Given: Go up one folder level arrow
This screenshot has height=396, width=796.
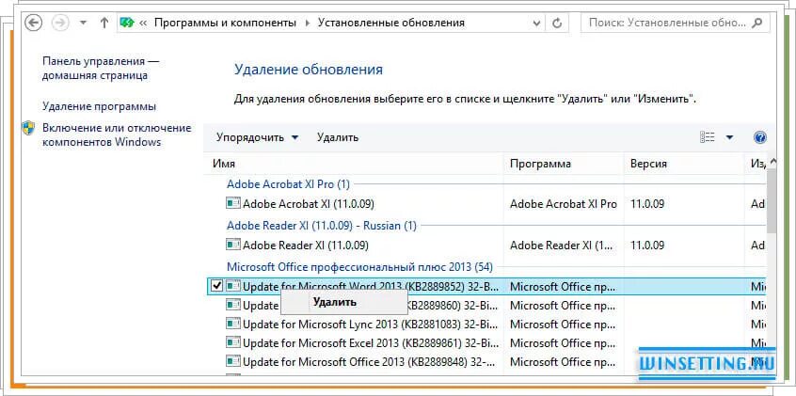Looking at the screenshot, I should 104,23.
